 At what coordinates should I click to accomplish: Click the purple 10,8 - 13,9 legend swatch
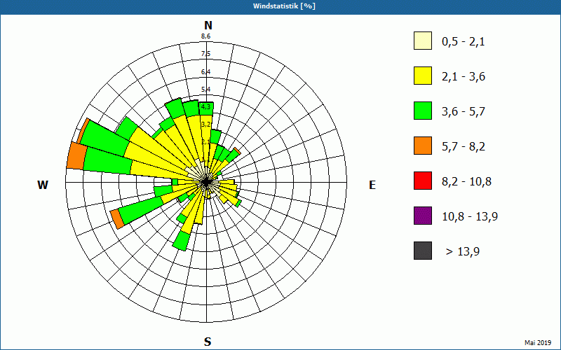423,216
